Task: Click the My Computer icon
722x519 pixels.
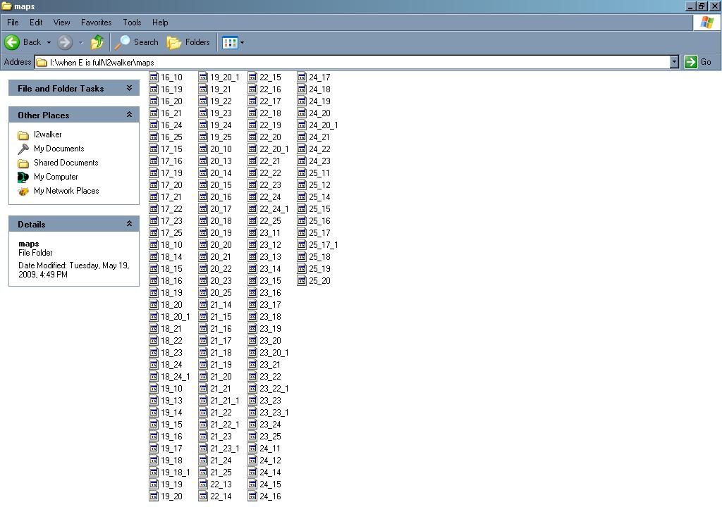Action: [x=23, y=177]
